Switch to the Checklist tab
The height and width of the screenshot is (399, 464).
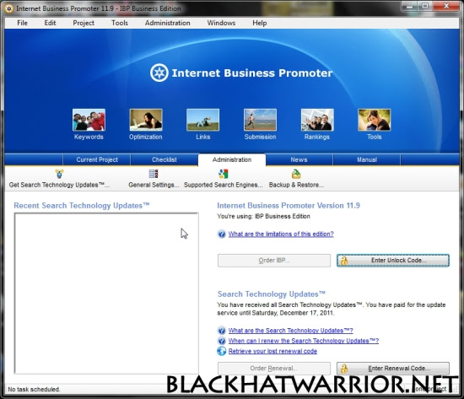165,159
